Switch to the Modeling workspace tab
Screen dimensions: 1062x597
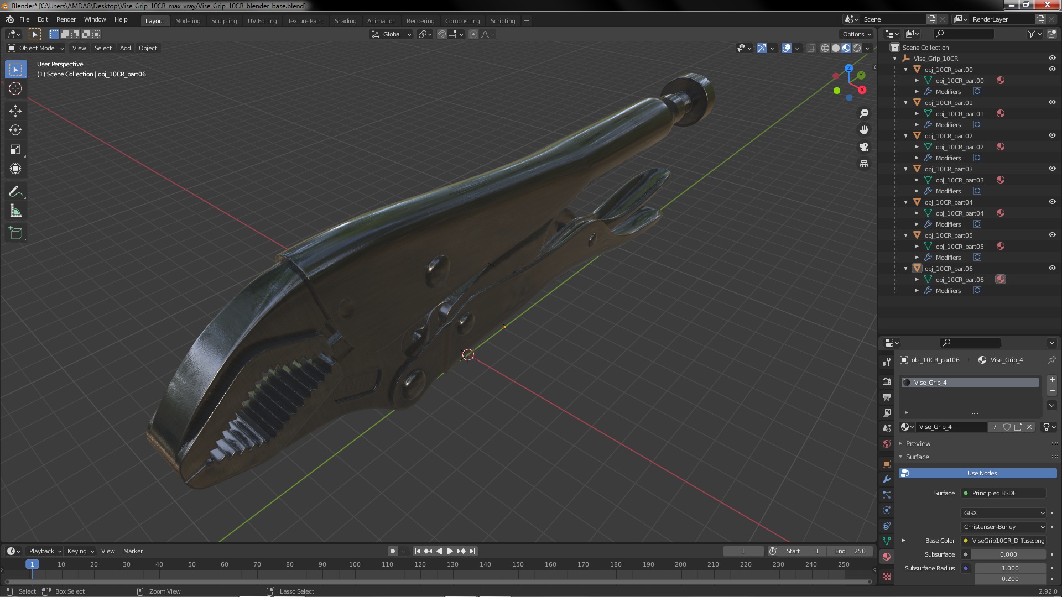click(188, 21)
